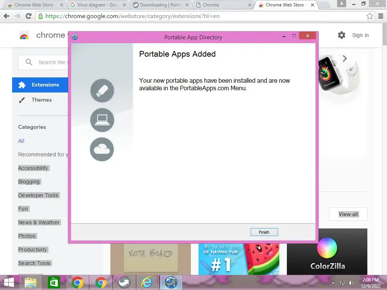Choose the Search Tools category
387x290 pixels.
34,263
